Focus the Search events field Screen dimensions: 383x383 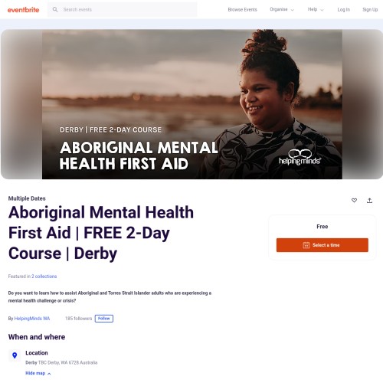click(x=123, y=9)
